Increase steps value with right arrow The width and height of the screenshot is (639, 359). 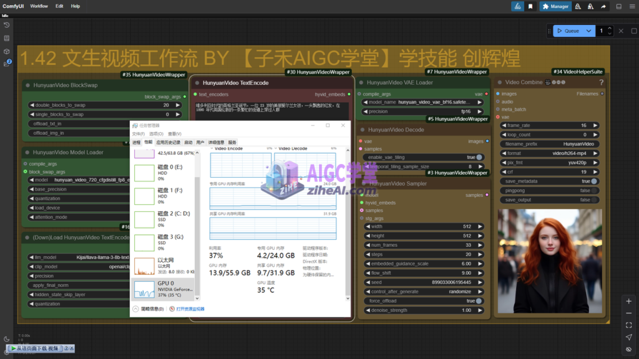tap(480, 254)
